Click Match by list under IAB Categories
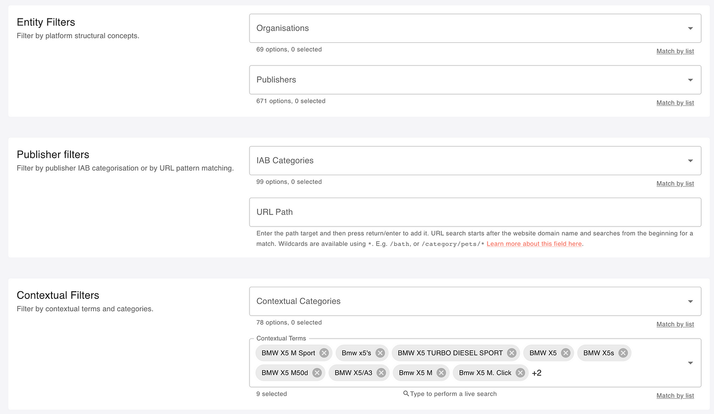714x414 pixels. pyautogui.click(x=675, y=183)
